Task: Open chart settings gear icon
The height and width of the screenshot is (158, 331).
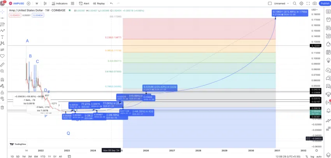Action: (x=301, y=3)
